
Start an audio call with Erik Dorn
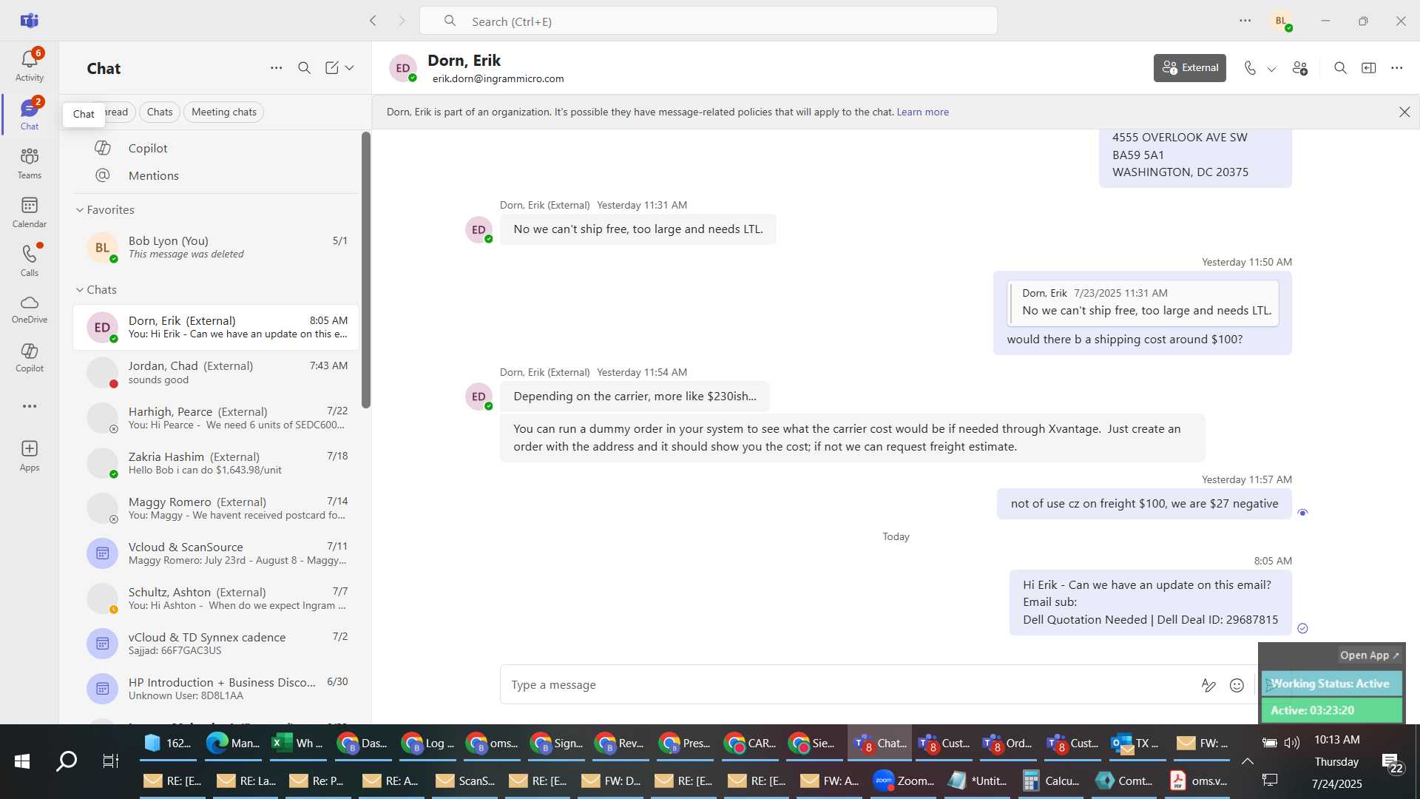click(1250, 68)
